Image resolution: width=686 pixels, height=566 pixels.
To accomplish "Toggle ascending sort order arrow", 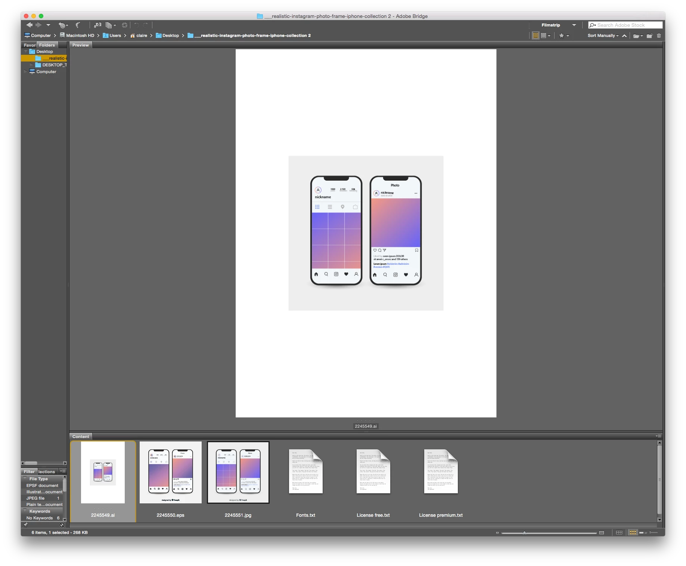I will tap(624, 36).
